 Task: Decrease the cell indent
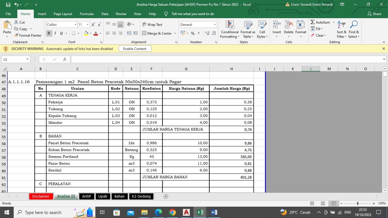(x=129, y=33)
